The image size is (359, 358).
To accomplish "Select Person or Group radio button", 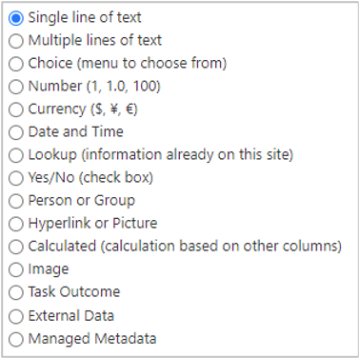I will click(x=16, y=201).
